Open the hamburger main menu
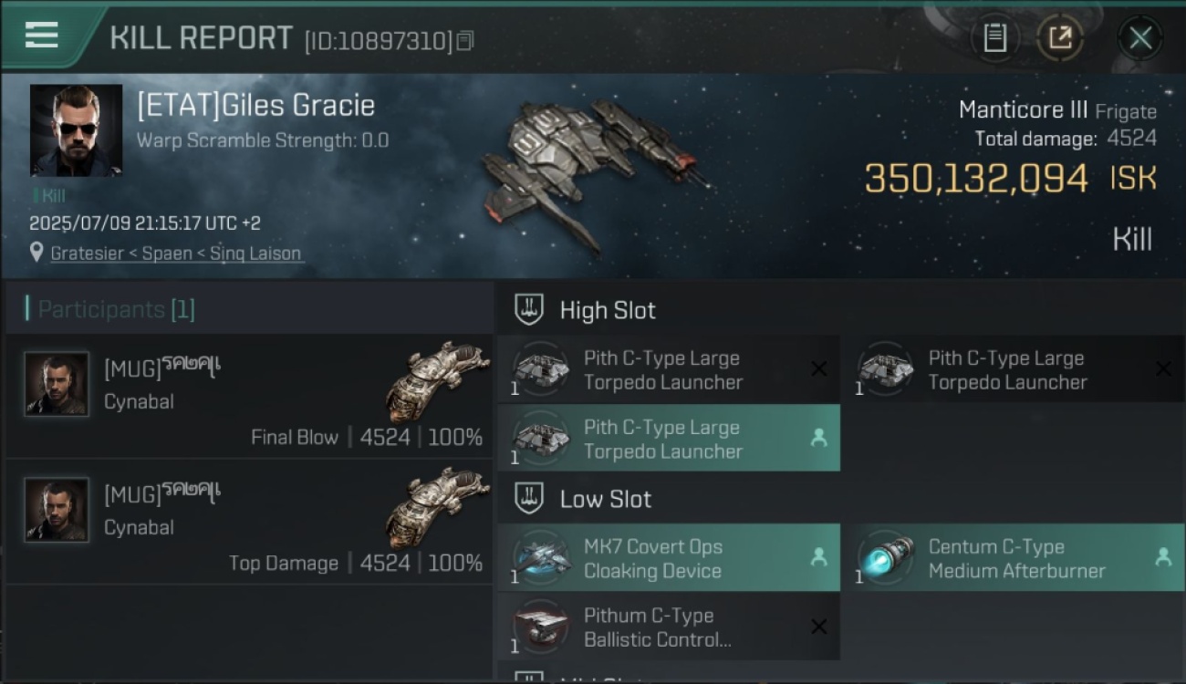The width and height of the screenshot is (1186, 684). point(42,35)
